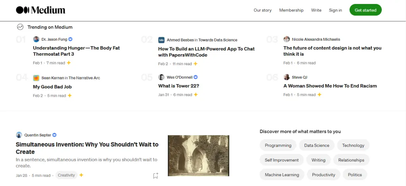This screenshot has width=406, height=186.
Task: Click member-only star on My Good Bad Job
Action: pos(69,96)
